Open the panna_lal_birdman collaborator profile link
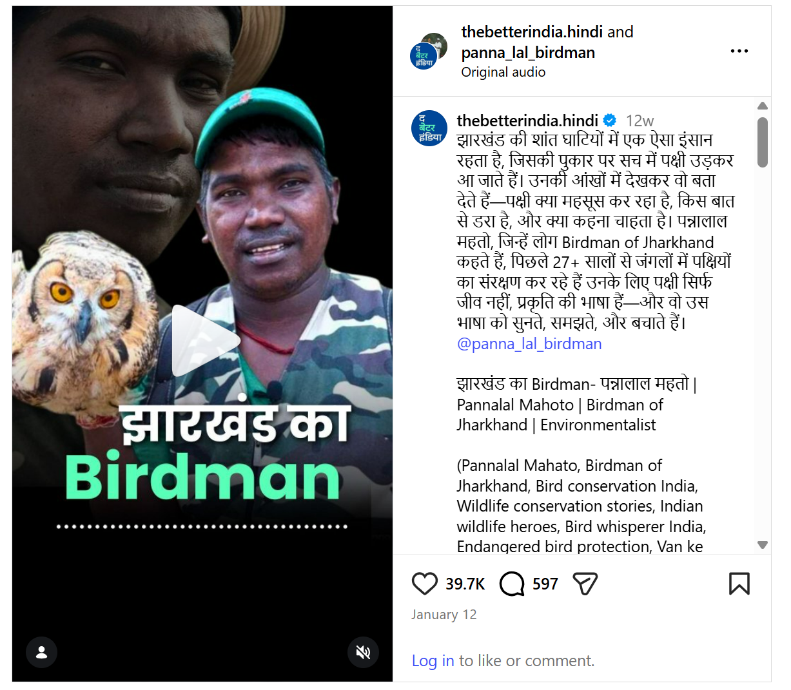 [x=528, y=52]
